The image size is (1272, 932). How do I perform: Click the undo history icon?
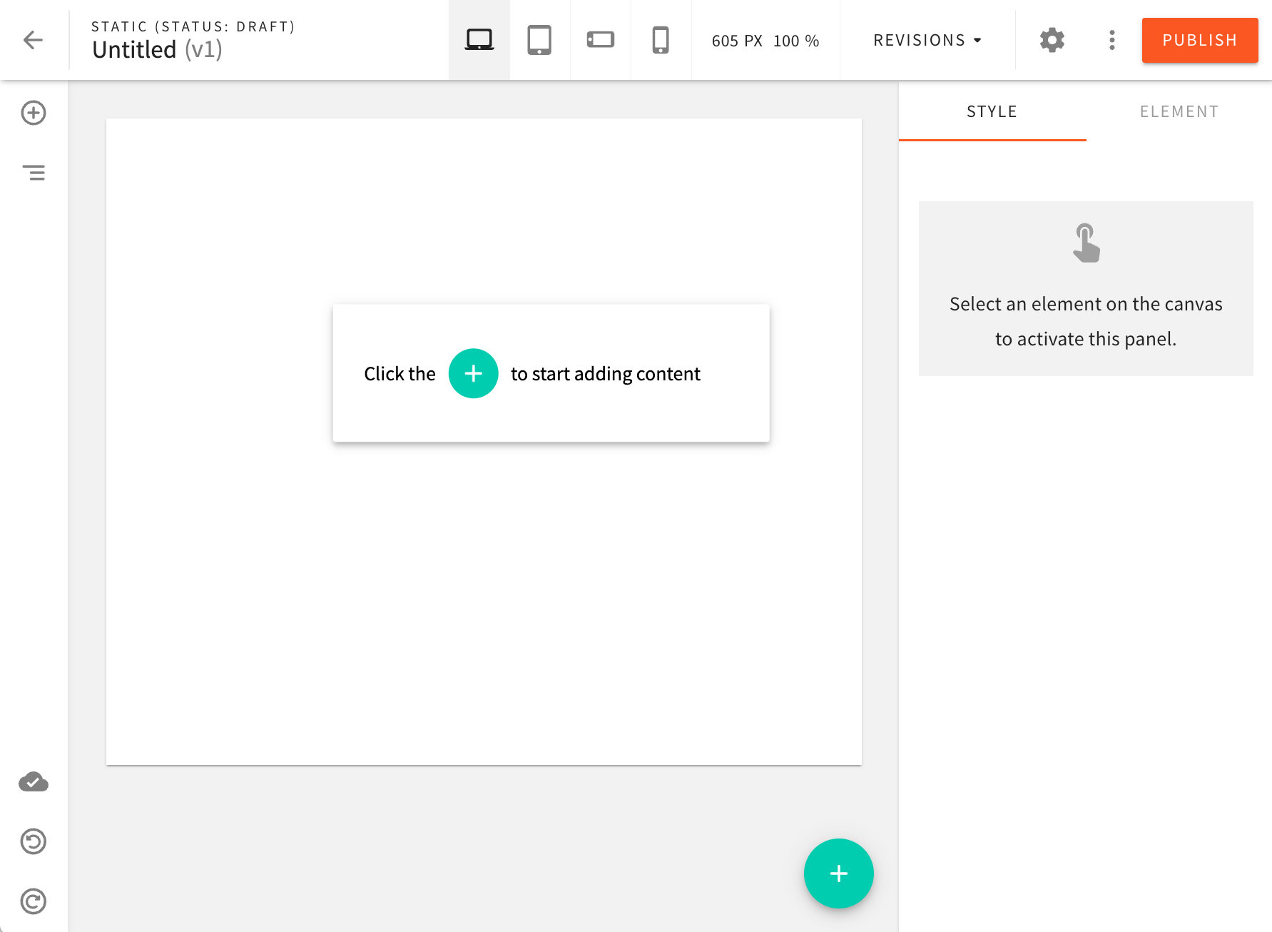[x=34, y=842]
